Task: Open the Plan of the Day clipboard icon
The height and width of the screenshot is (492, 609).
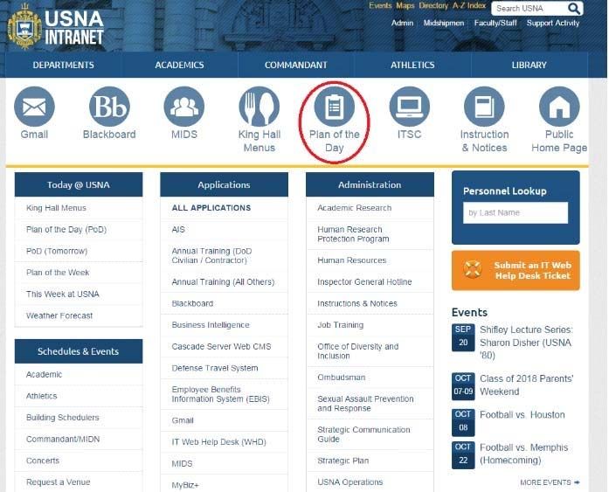Action: click(x=334, y=107)
